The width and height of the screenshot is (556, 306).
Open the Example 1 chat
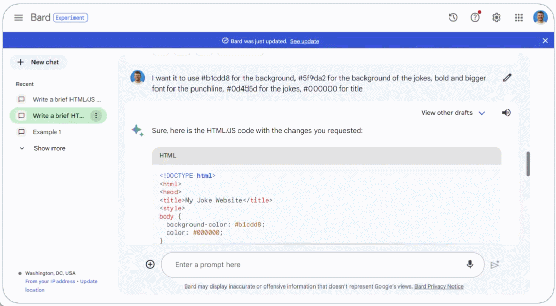coord(47,132)
